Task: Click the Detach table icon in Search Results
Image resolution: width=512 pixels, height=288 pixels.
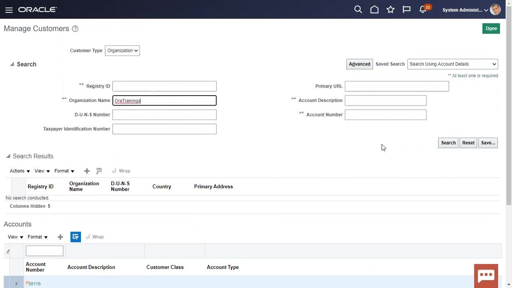Action: tap(99, 171)
